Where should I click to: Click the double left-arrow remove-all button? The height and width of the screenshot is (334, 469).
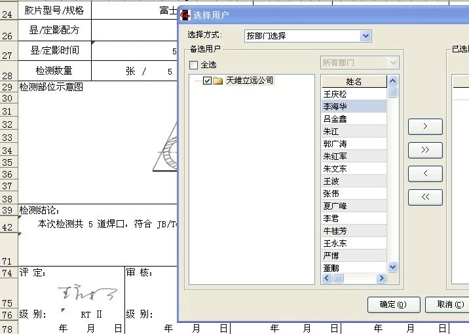click(x=425, y=197)
